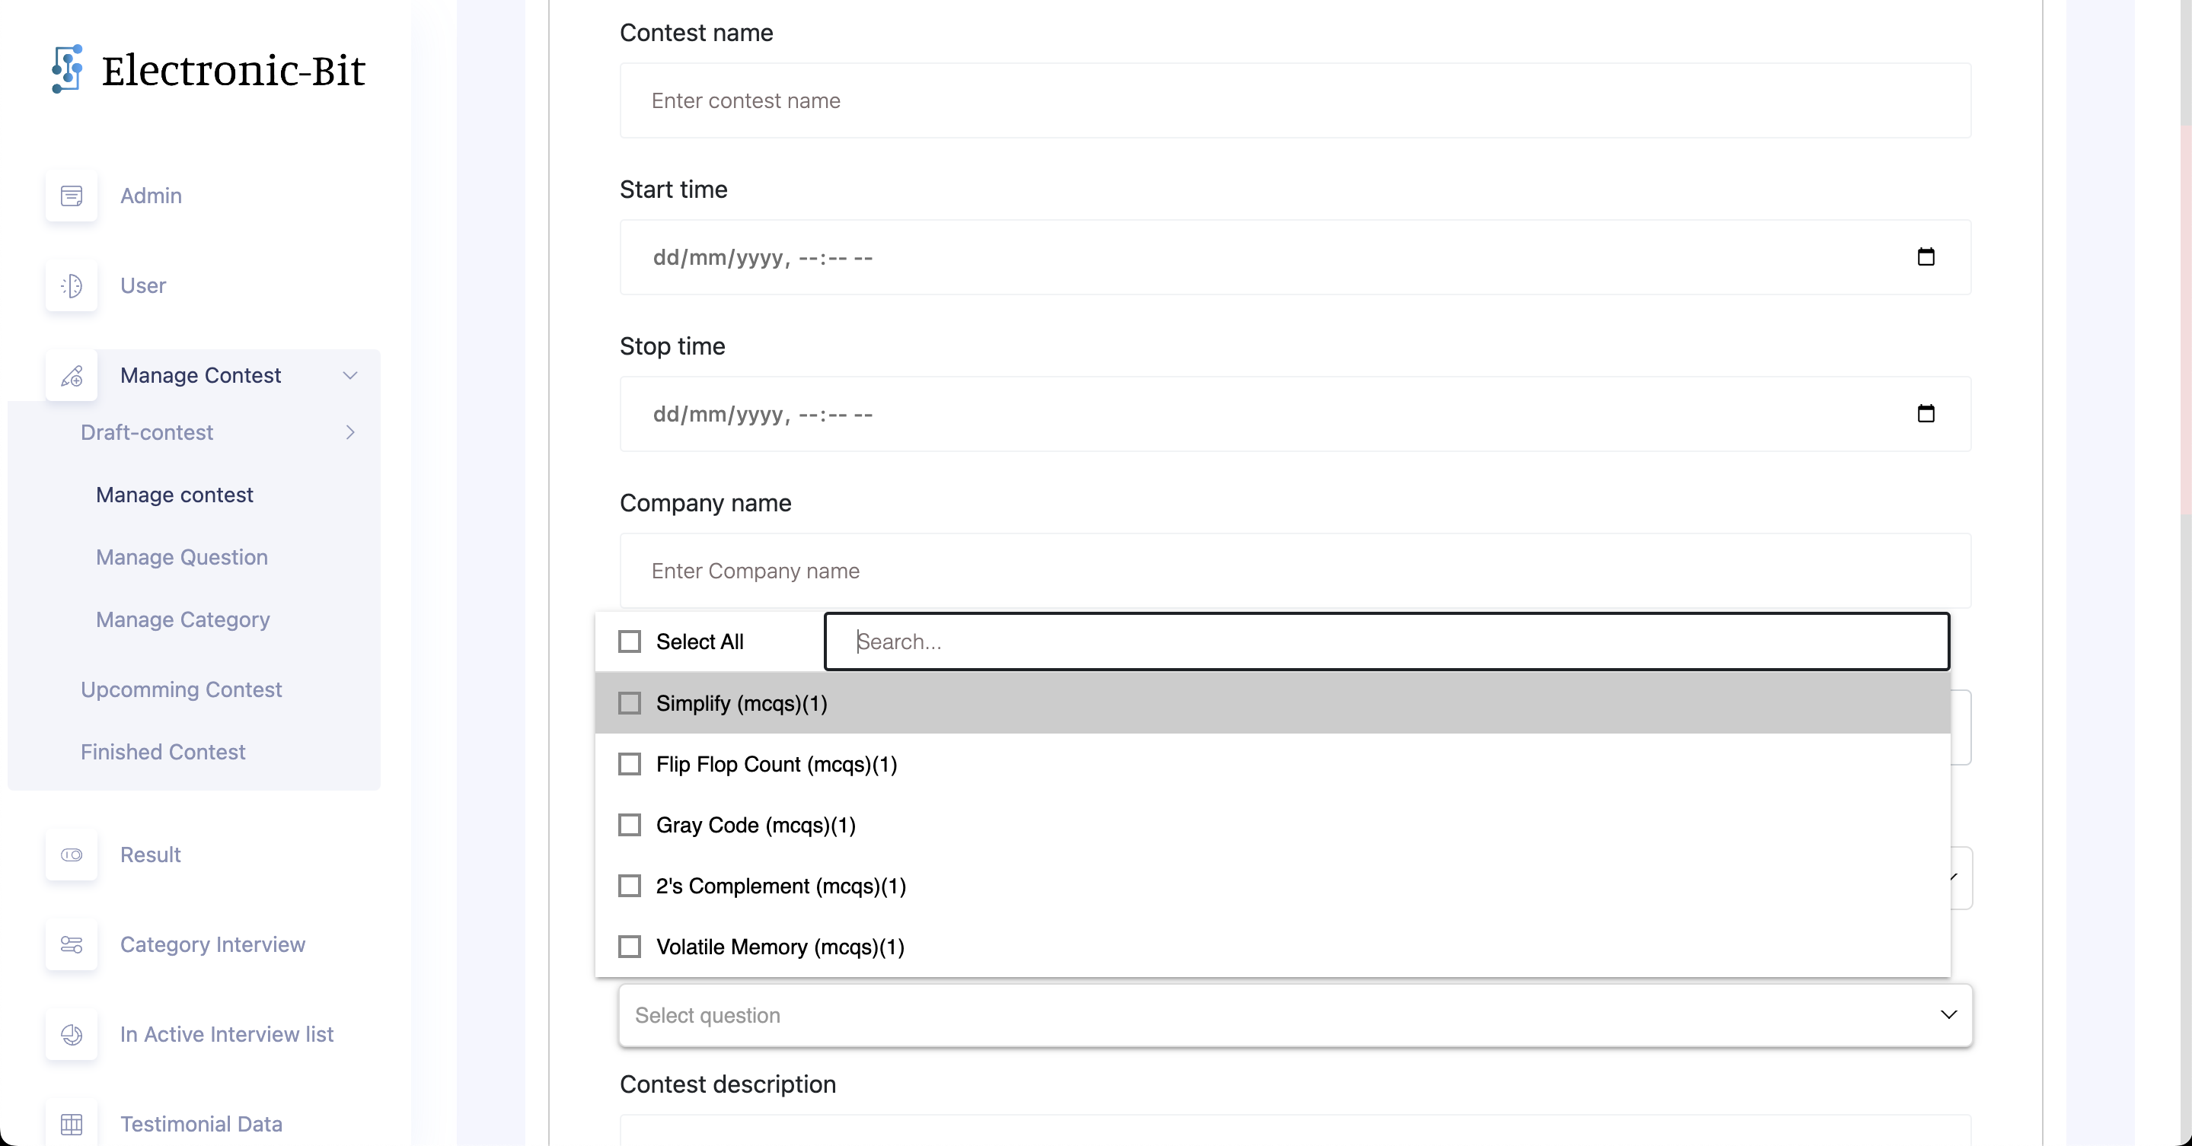Check the Select All checkbox
2192x1146 pixels.
pos(630,641)
